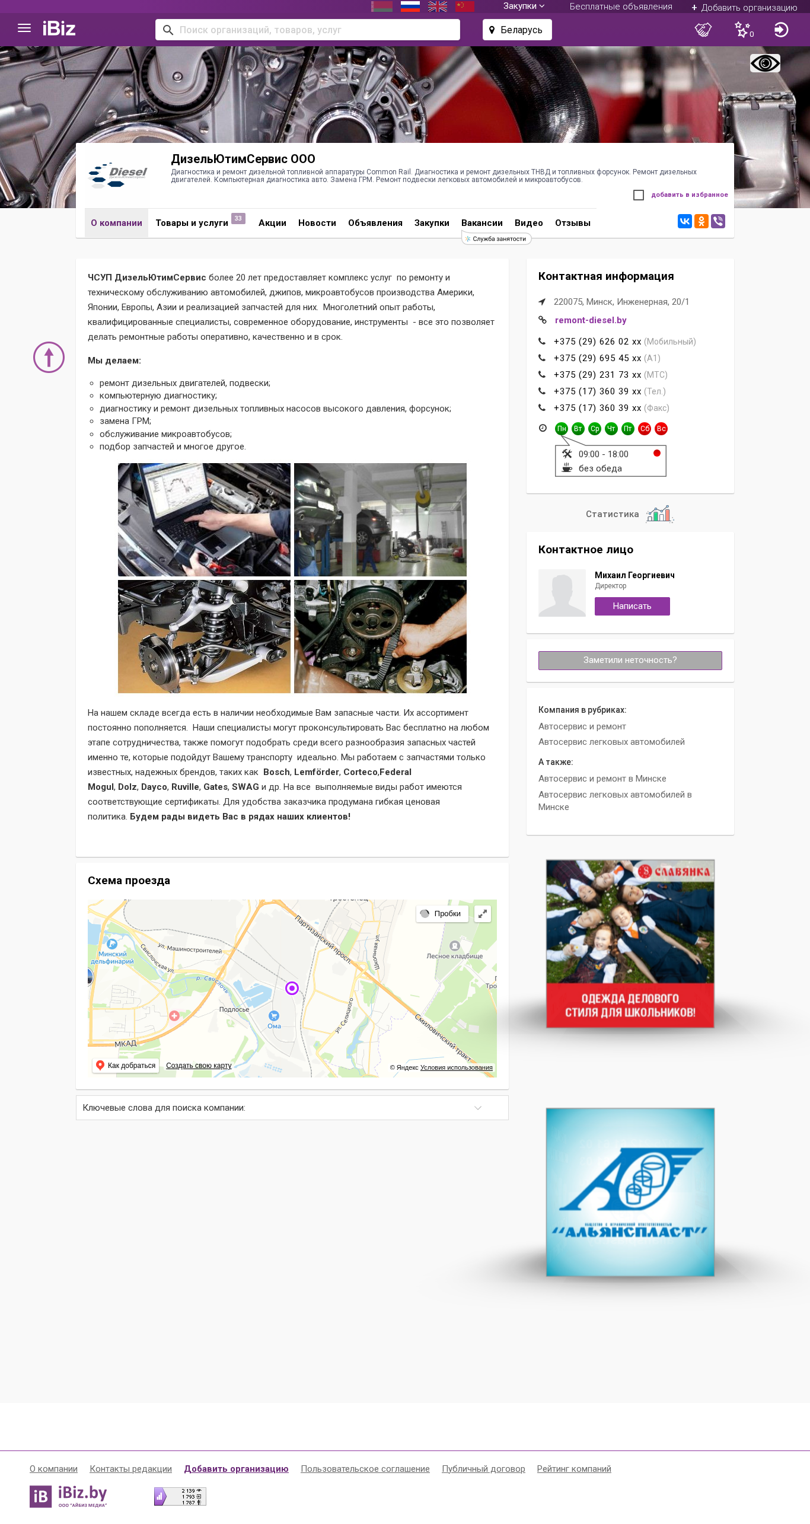The image size is (810, 1524).
Task: Share company page on VK
Action: click(x=685, y=221)
